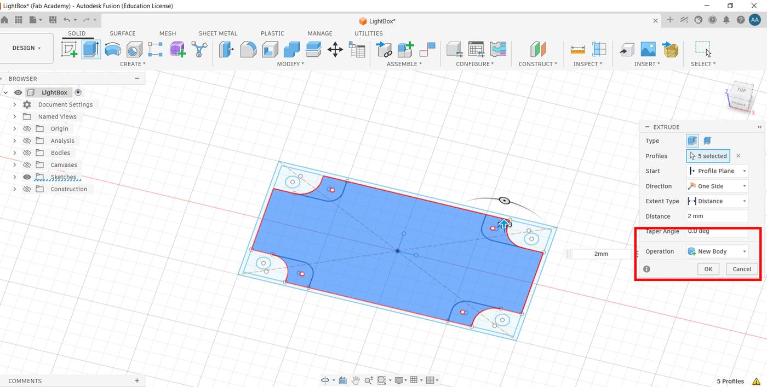Click the Save disk icon
Screen dimensions: 767x387
point(53,20)
